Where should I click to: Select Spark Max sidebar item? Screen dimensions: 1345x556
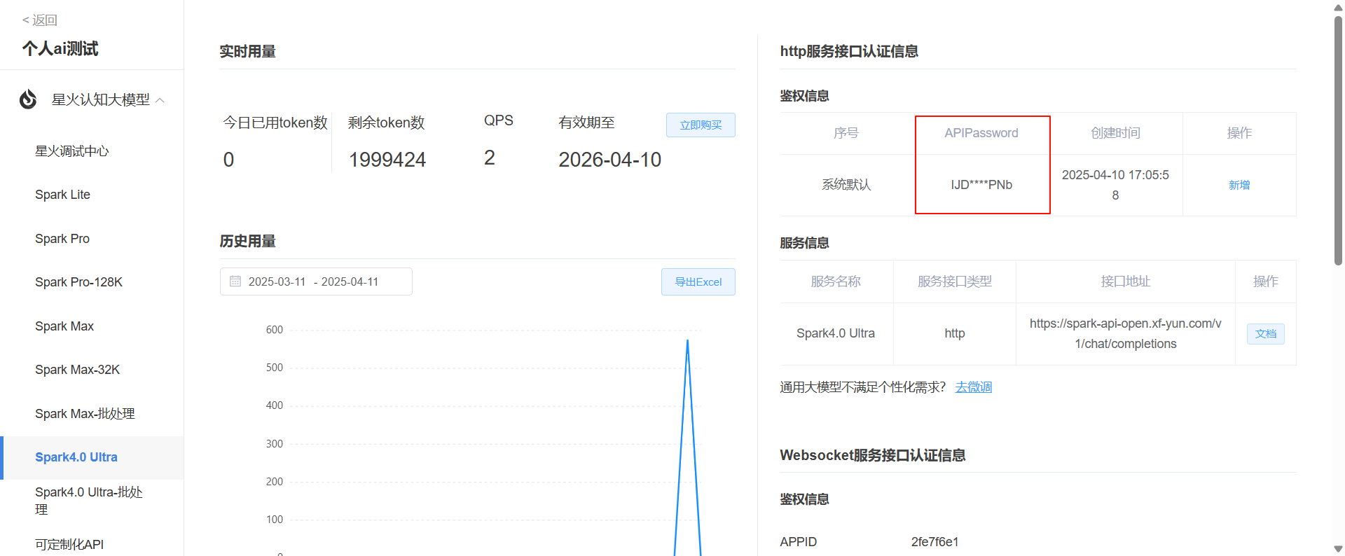[64, 326]
